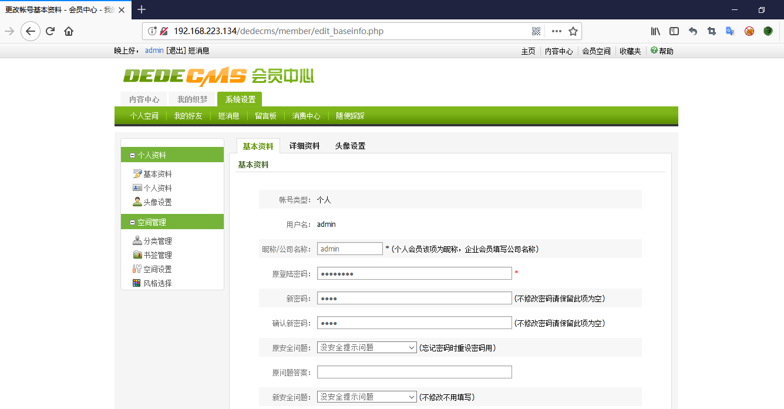The image size is (784, 409).
Task: Toggle the sidebar view icon
Action: 674,31
